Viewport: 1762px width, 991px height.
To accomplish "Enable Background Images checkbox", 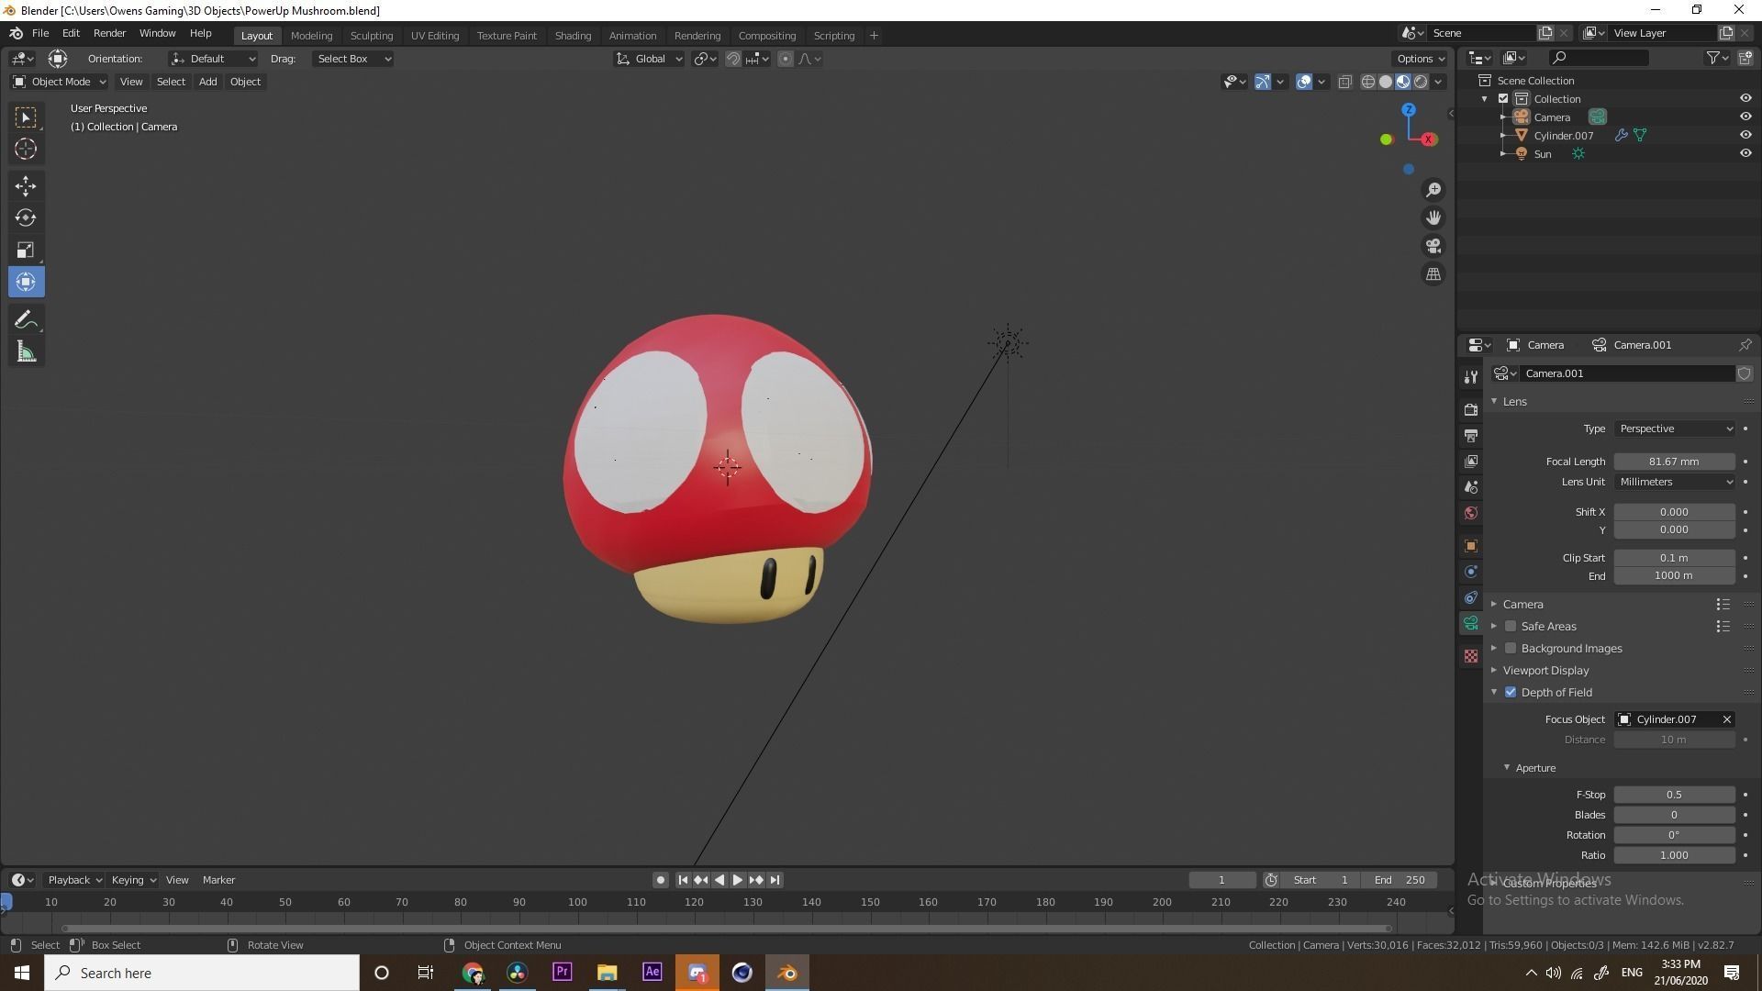I will click(1511, 648).
